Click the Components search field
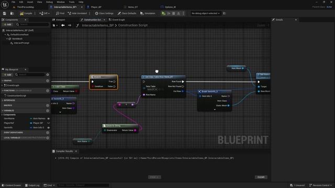335x188 pixels. (x=32, y=25)
